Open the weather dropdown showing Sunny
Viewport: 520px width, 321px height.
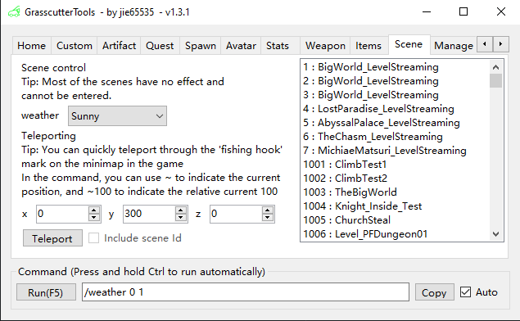(117, 116)
